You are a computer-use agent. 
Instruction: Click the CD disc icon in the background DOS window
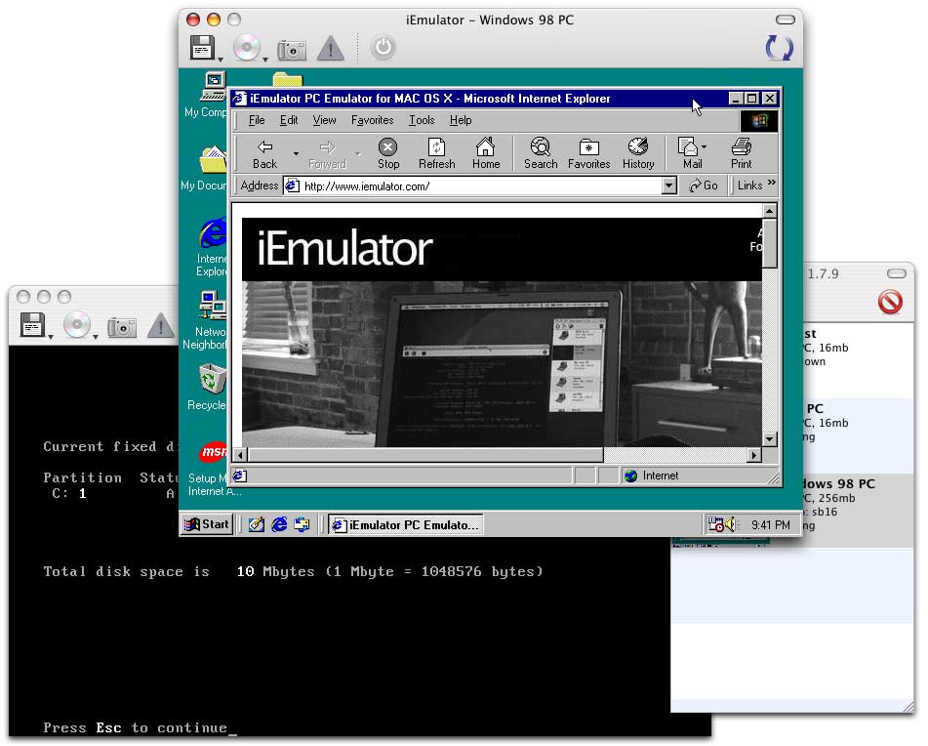[77, 324]
